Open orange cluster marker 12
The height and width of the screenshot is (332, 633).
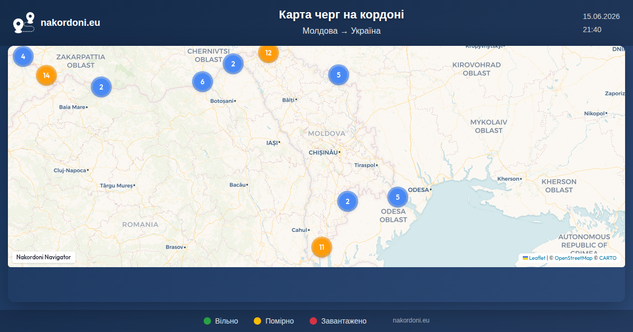(x=268, y=53)
